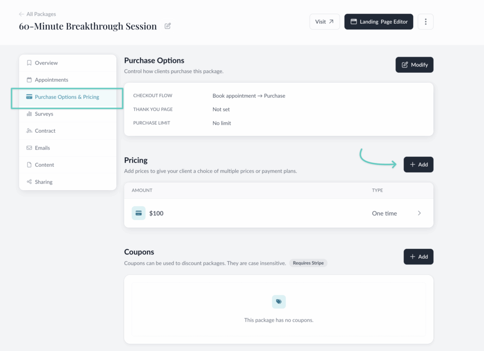Click the signature icon beside Contract
This screenshot has height=351, width=484.
point(29,131)
